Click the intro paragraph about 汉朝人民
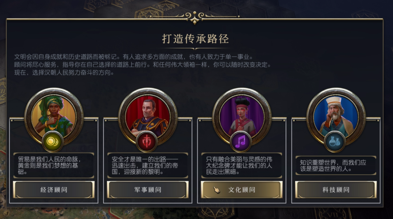This screenshot has width=393, height=219. point(143,65)
